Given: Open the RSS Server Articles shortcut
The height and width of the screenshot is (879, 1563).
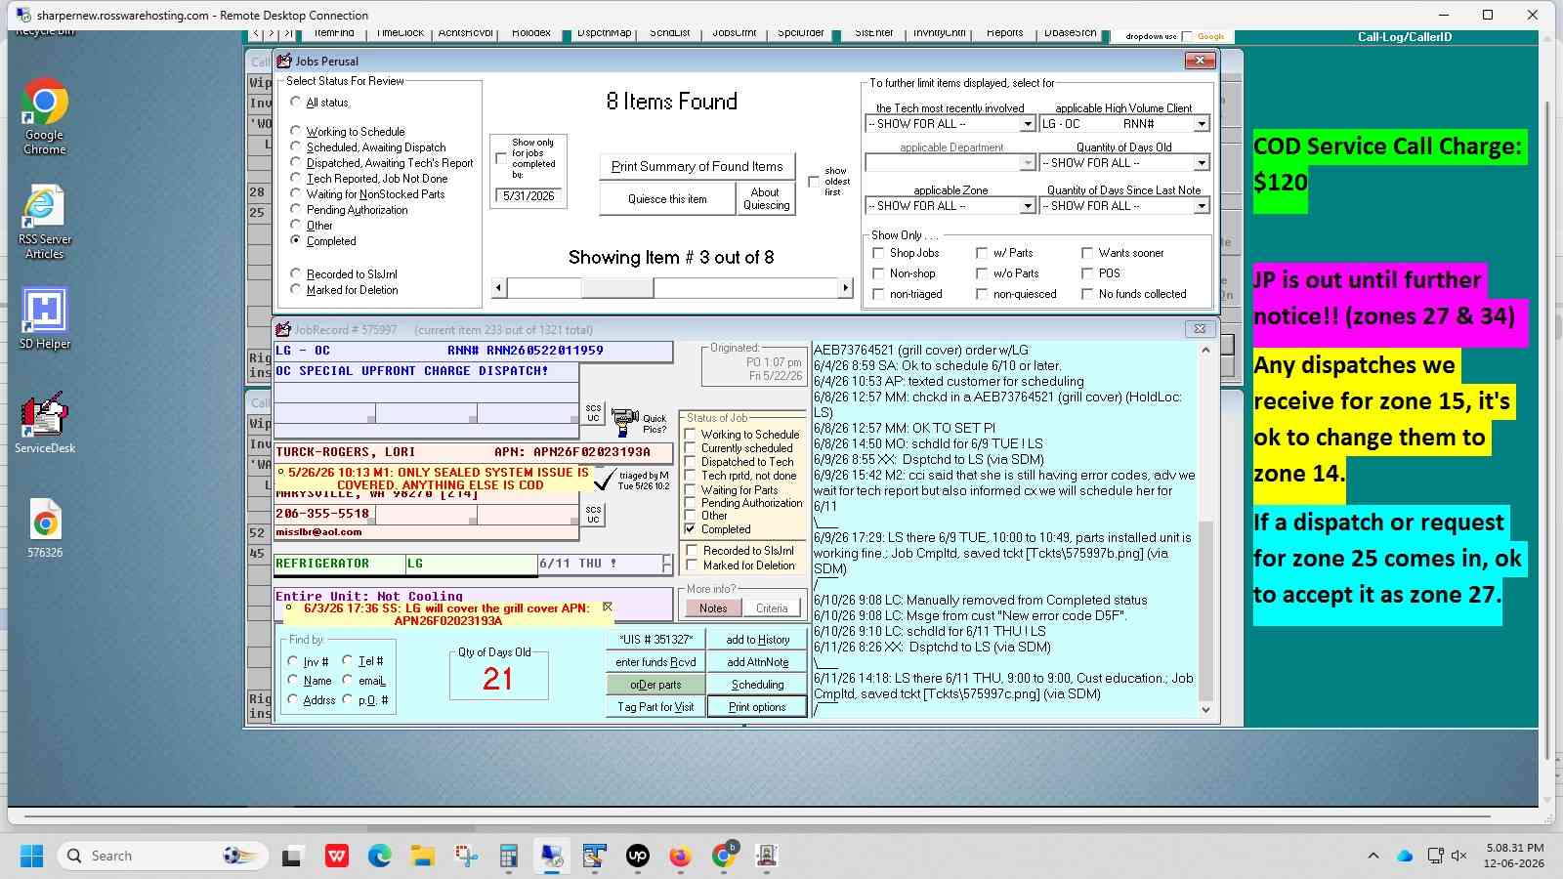Looking at the screenshot, I should pos(44,222).
